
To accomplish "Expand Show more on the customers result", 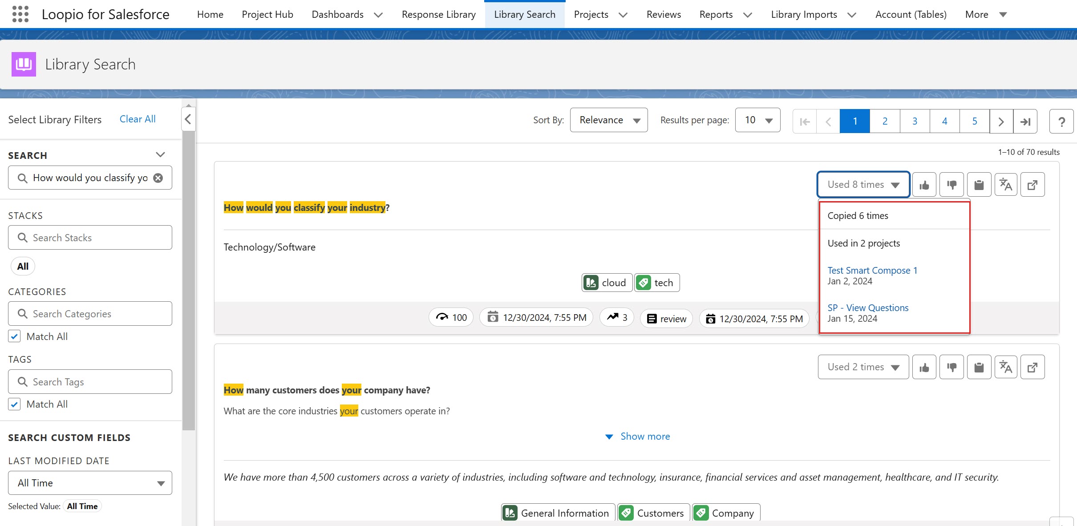I will click(x=637, y=437).
